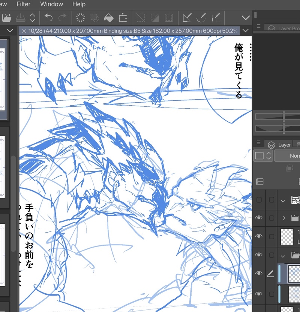Hide the sketch layer below the selected one

259,294
